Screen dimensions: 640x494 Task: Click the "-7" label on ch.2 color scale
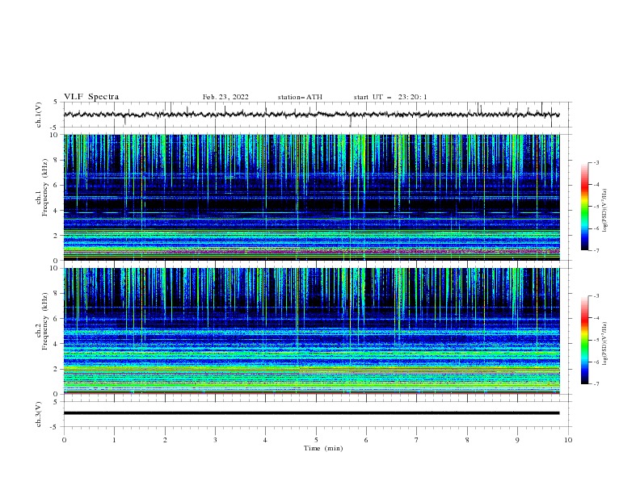[x=596, y=383]
